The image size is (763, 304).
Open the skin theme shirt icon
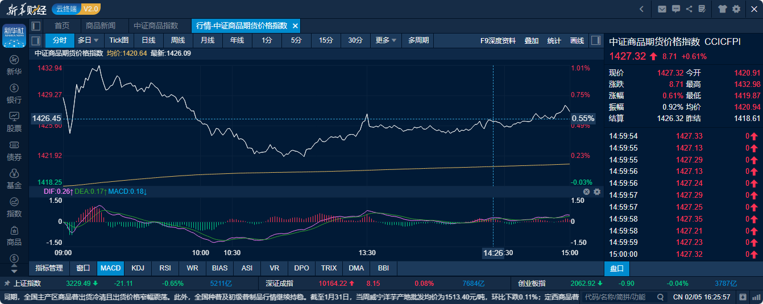pos(722,9)
